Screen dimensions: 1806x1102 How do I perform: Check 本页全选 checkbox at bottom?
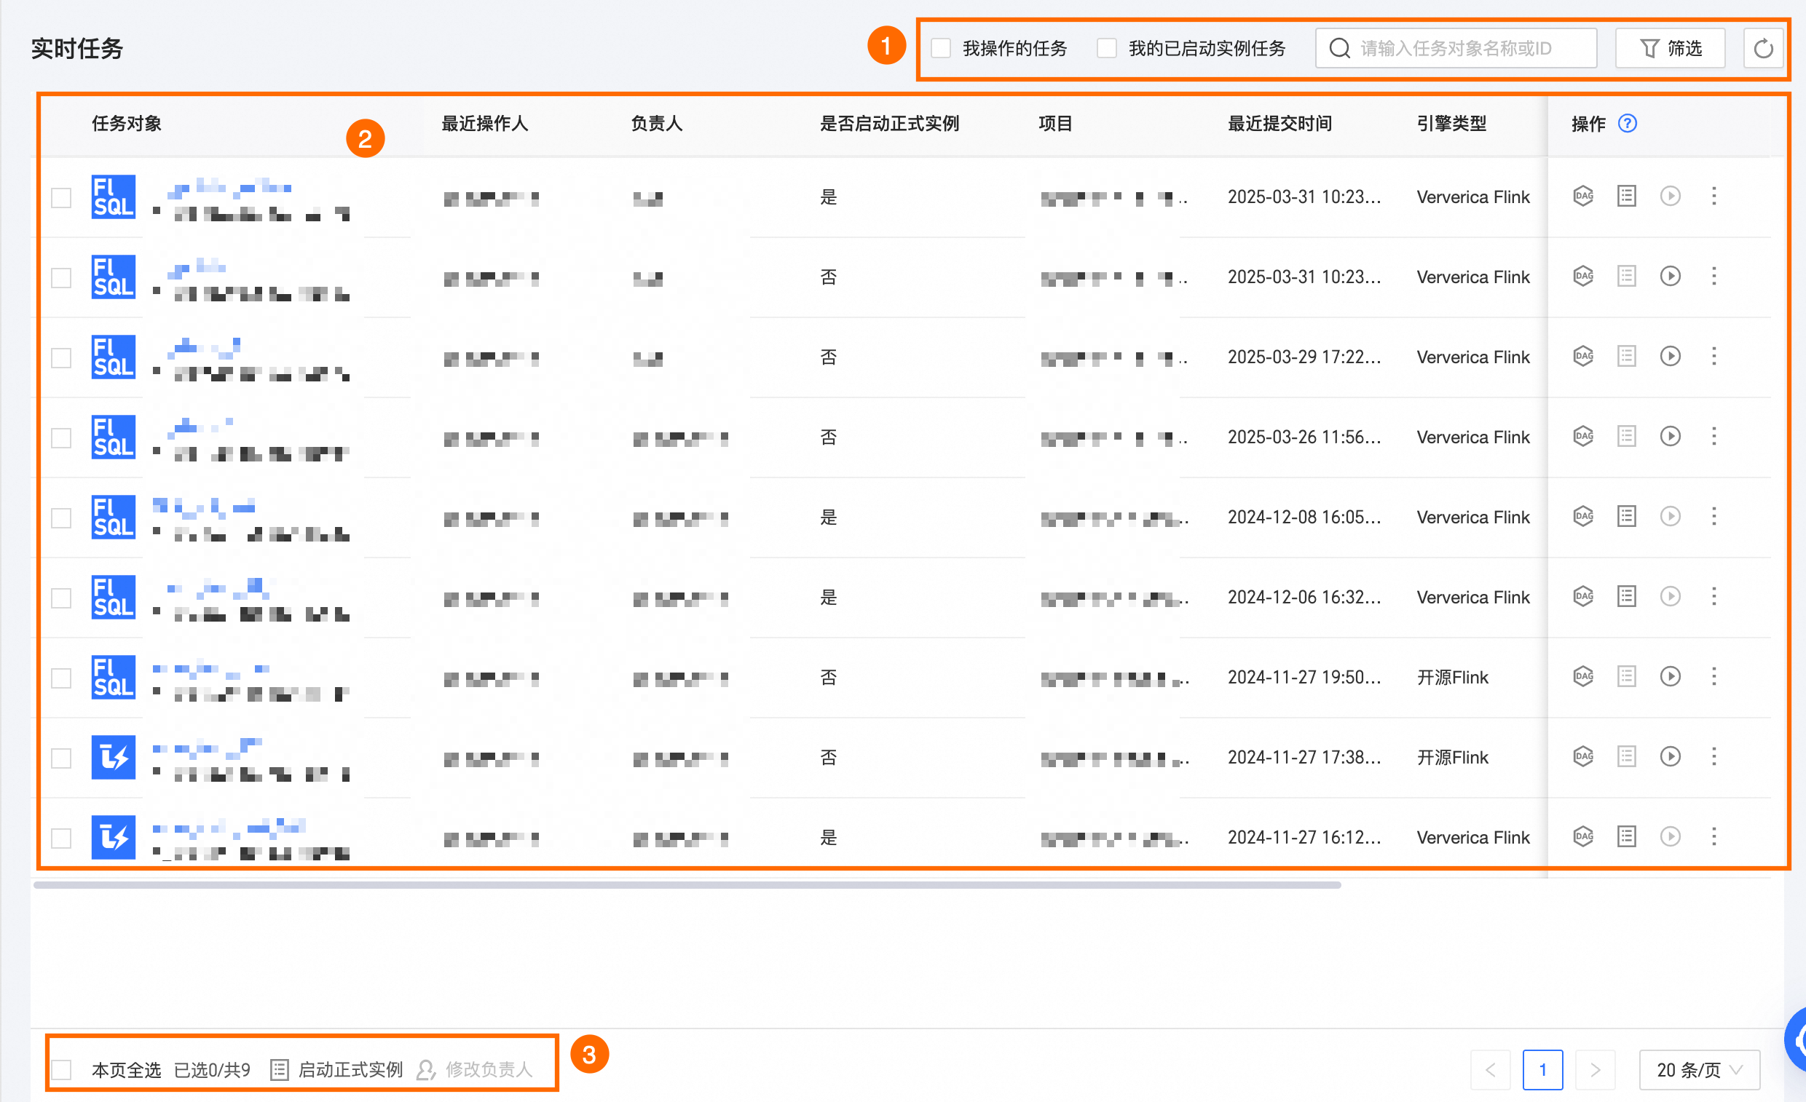pos(62,1070)
